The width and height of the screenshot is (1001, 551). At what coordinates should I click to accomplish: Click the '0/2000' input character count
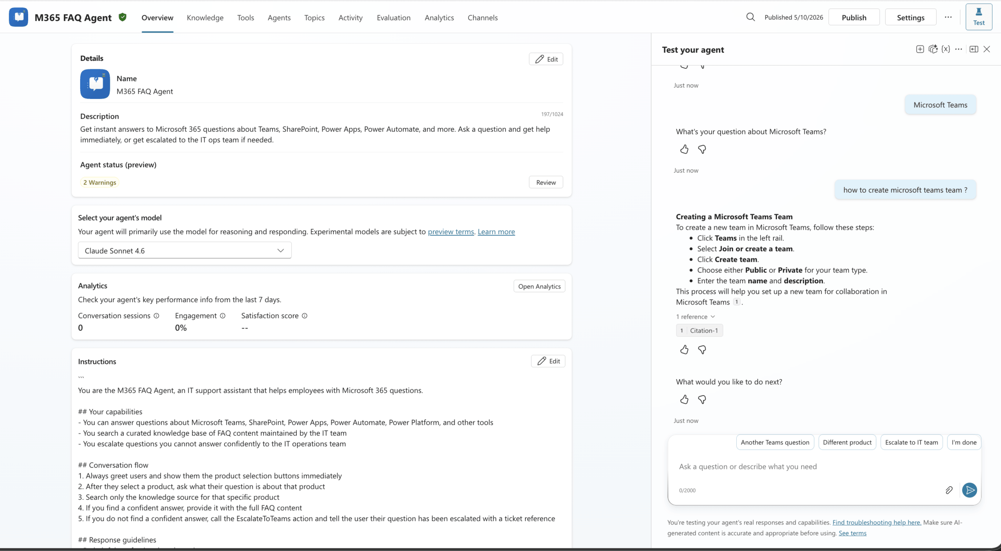click(687, 490)
